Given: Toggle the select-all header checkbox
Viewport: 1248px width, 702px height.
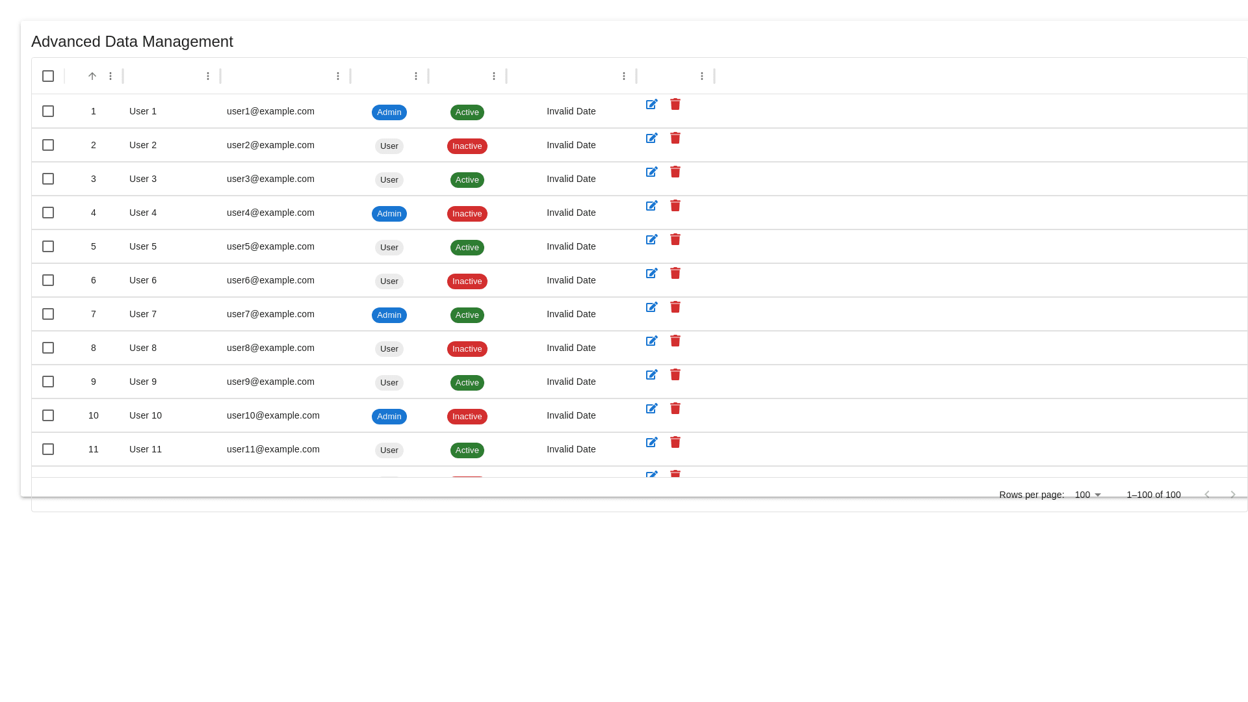Looking at the screenshot, I should coord(48,76).
